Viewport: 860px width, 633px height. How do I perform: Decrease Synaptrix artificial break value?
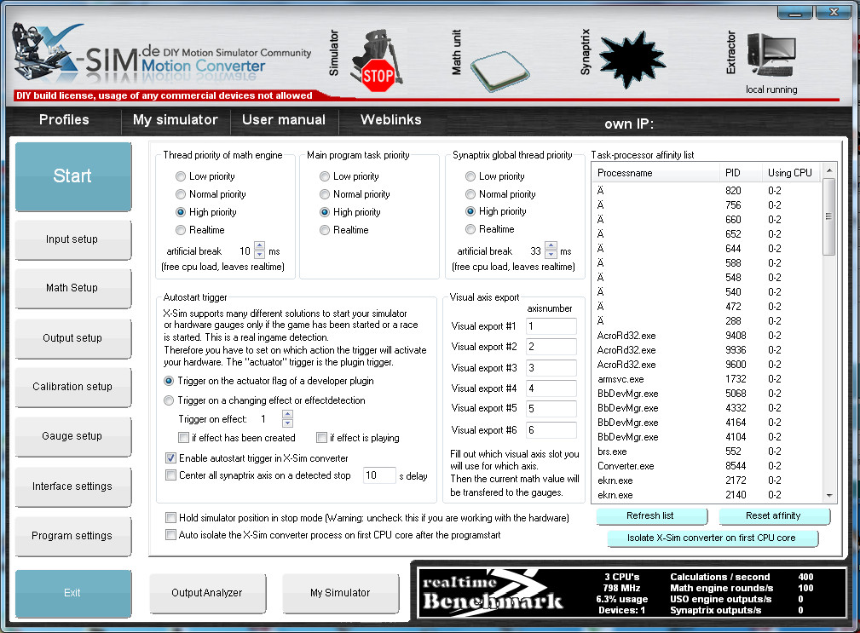tap(551, 256)
